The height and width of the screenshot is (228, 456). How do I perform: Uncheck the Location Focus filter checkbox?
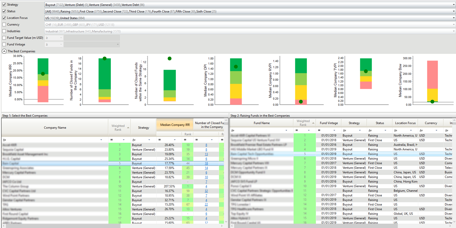click(x=4, y=18)
